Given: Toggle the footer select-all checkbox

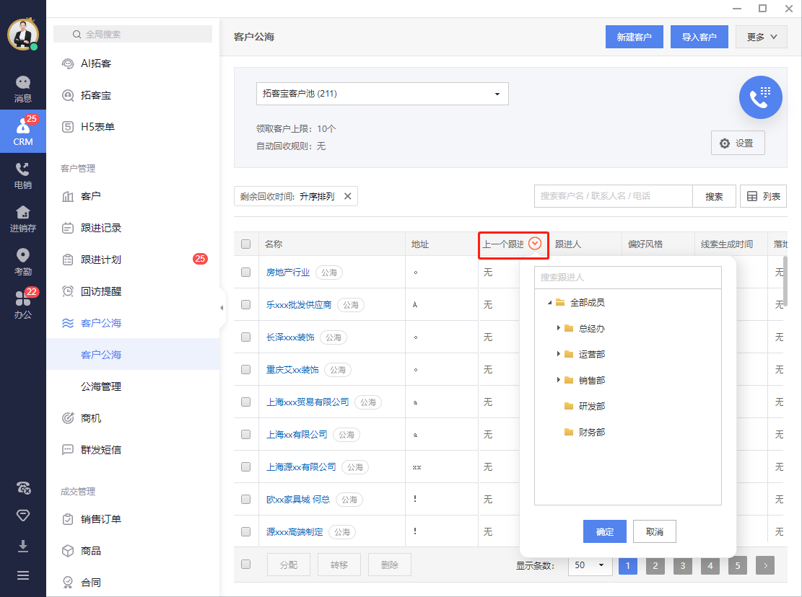Looking at the screenshot, I should point(246,565).
